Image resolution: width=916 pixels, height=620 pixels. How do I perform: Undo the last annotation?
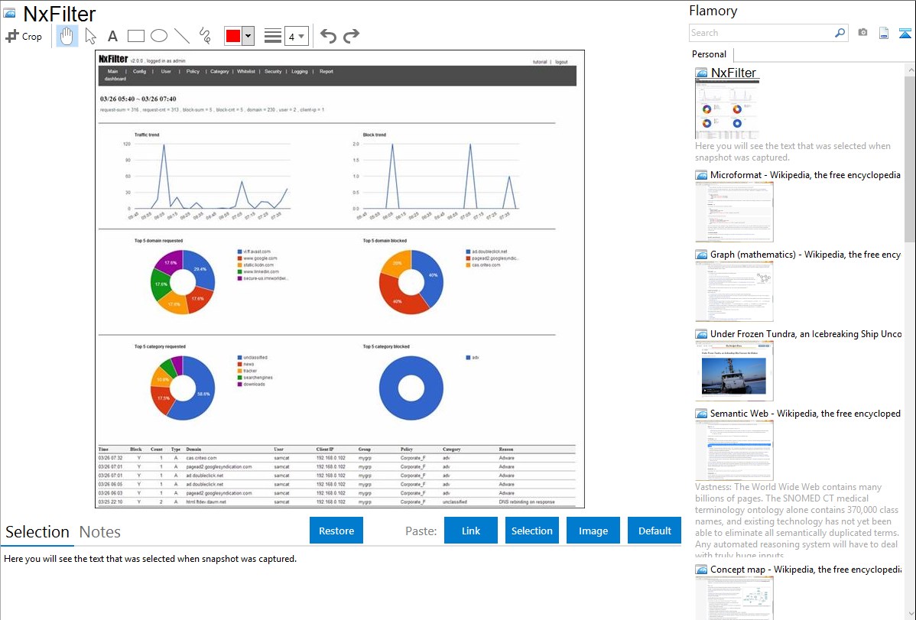[328, 36]
